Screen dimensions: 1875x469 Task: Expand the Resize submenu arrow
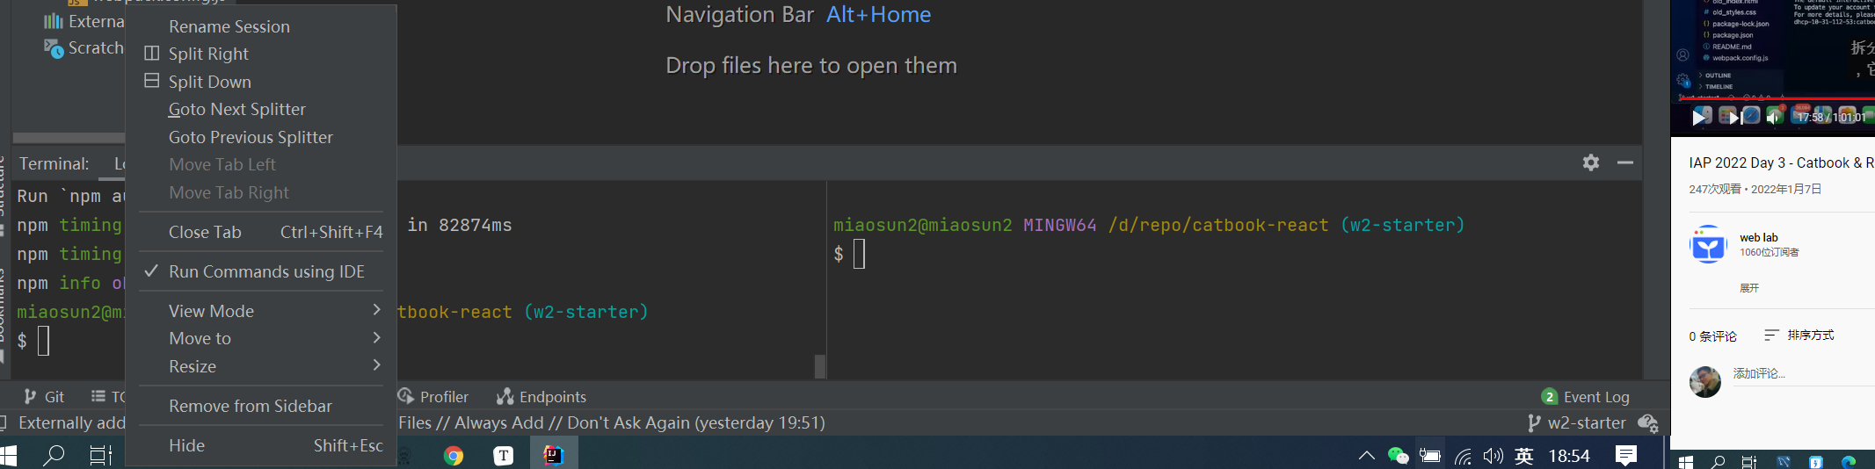pyautogui.click(x=377, y=365)
